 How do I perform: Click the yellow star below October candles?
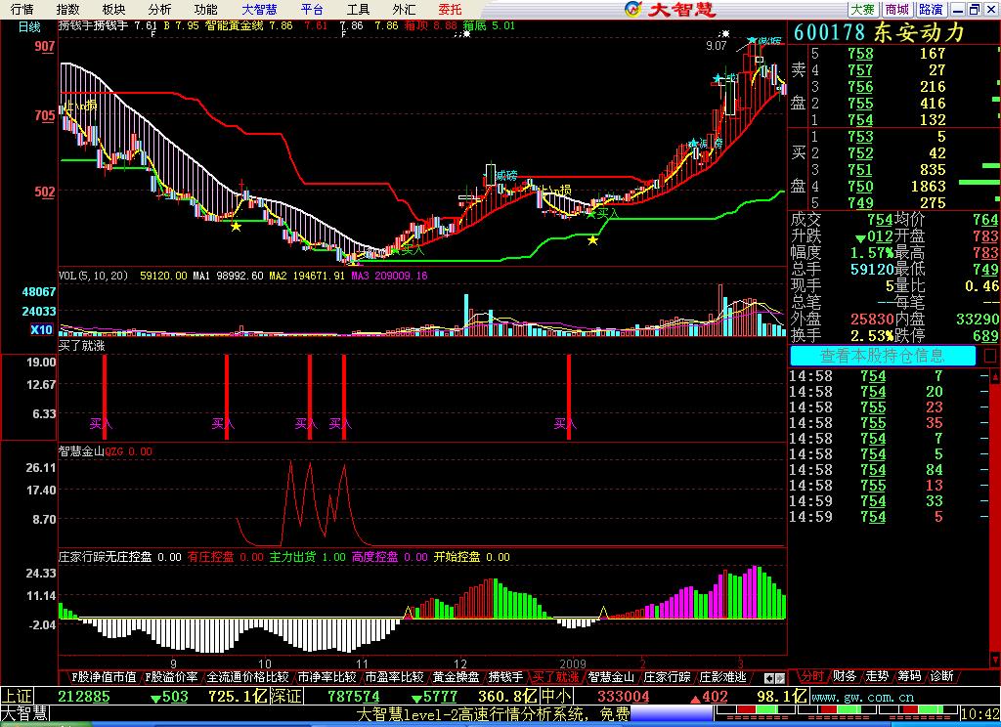(x=237, y=227)
